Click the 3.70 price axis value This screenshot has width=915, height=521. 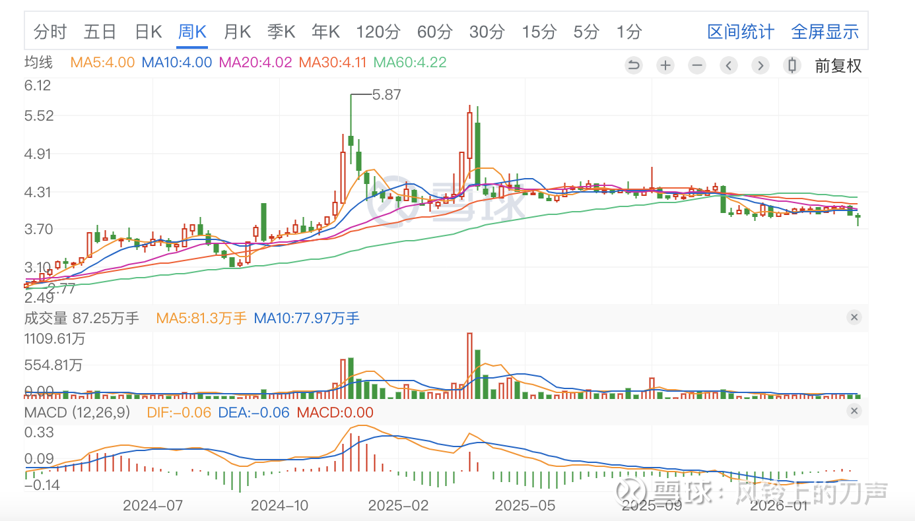(x=38, y=230)
